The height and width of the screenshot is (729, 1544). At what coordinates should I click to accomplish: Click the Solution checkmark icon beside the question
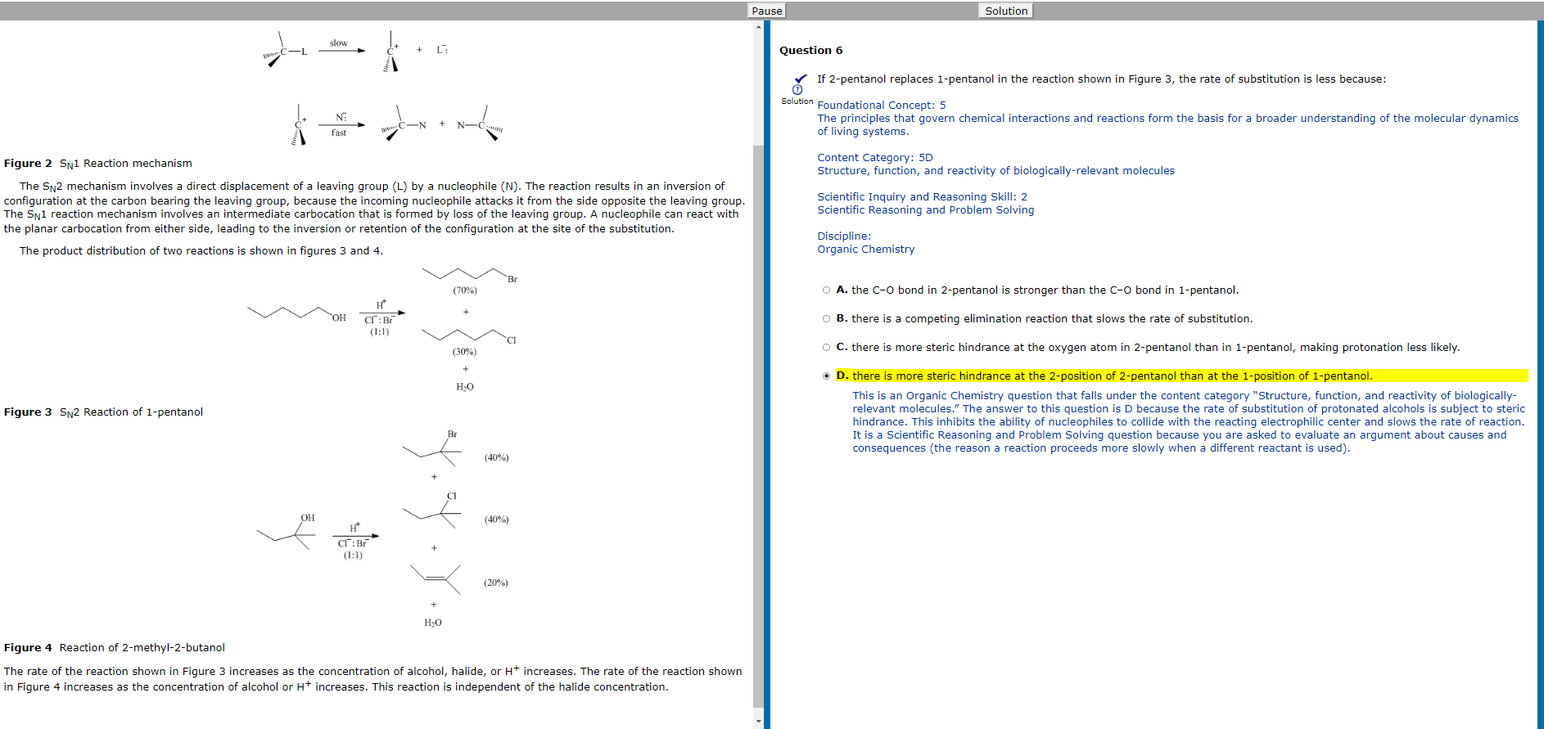point(798,83)
